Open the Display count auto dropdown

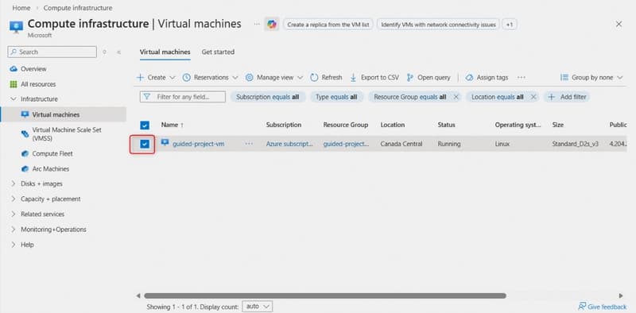tap(257, 306)
